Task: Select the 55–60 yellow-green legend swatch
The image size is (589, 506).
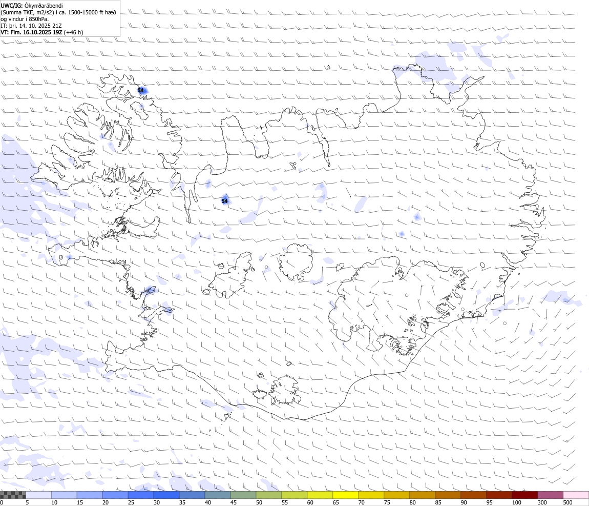Action: tap(294, 495)
